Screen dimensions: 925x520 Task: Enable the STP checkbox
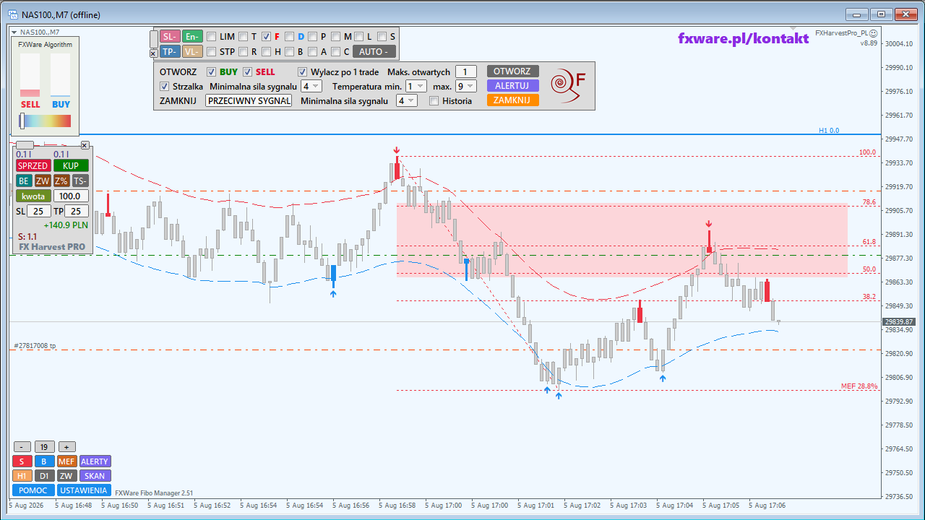point(211,51)
